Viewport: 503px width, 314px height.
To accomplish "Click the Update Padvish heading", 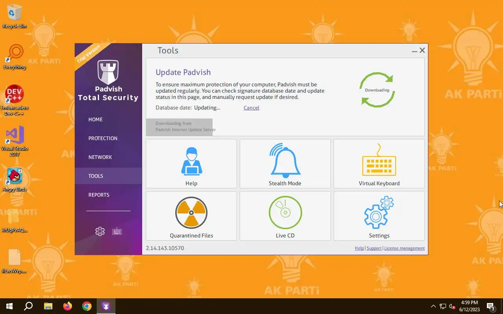I will 183,72.
